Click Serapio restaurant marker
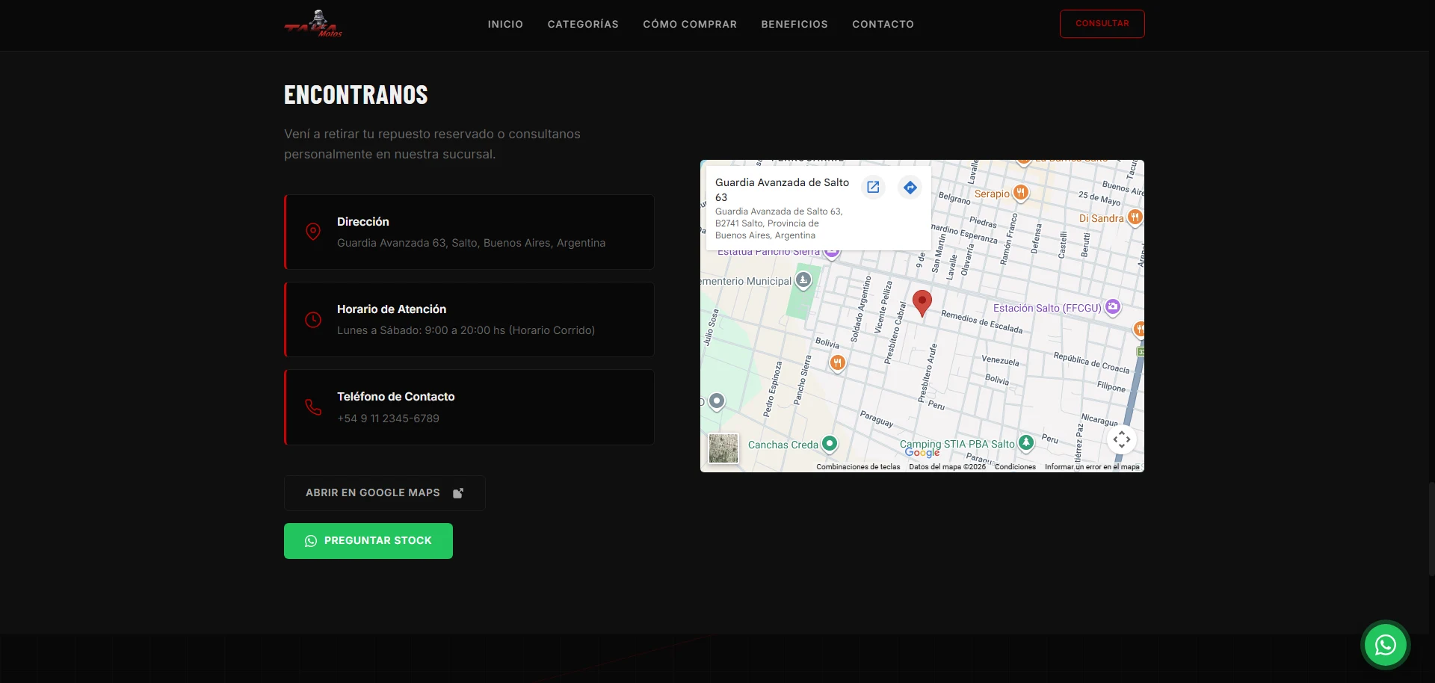This screenshot has height=683, width=1435. coord(1020,193)
